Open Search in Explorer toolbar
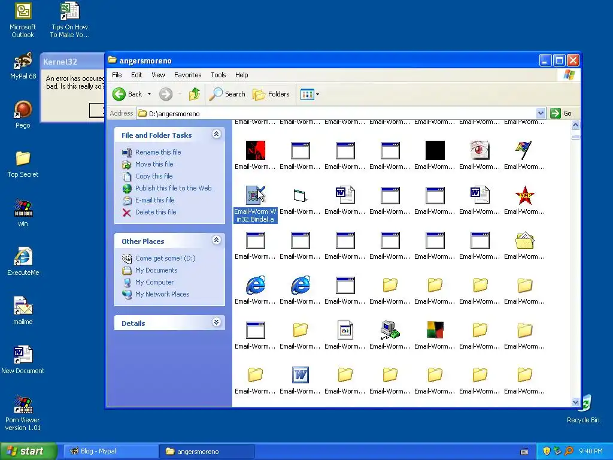 click(227, 94)
